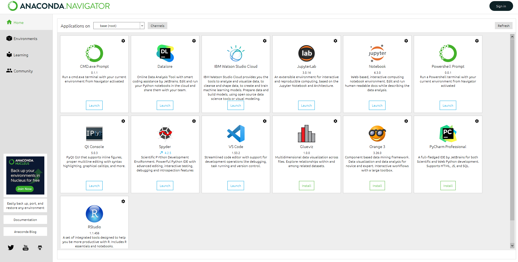Click the Anaconda Nucleus ad banner image
Screen dimensions: 518x262
[x=25, y=175]
